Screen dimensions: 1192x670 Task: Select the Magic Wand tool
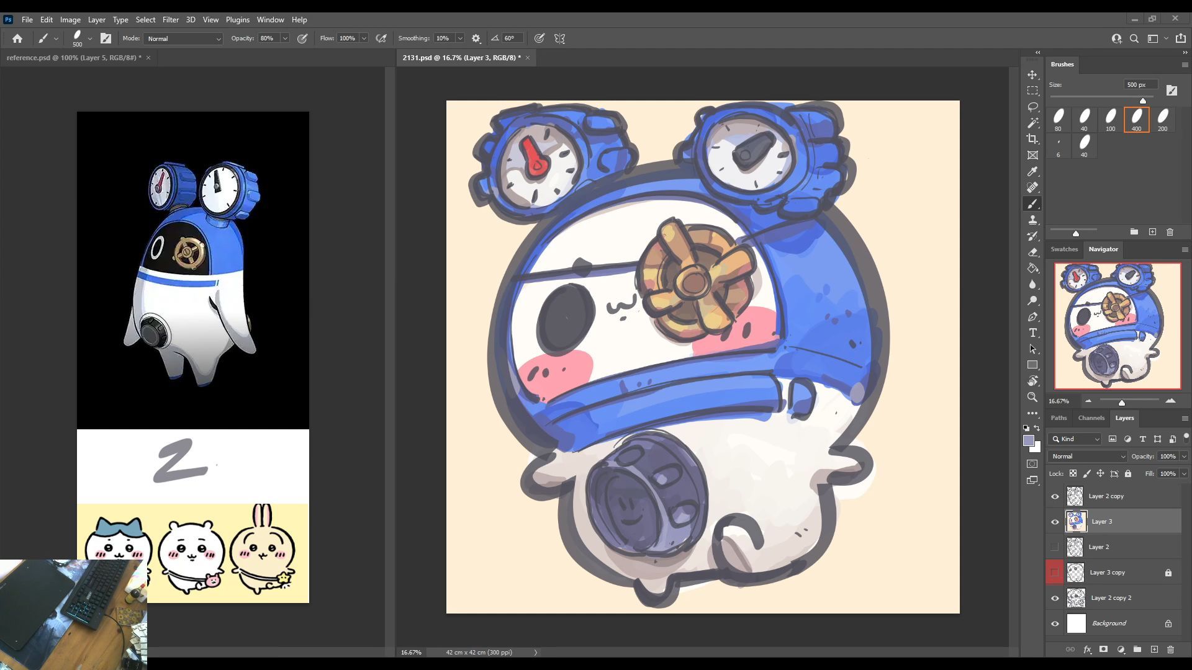click(1032, 123)
